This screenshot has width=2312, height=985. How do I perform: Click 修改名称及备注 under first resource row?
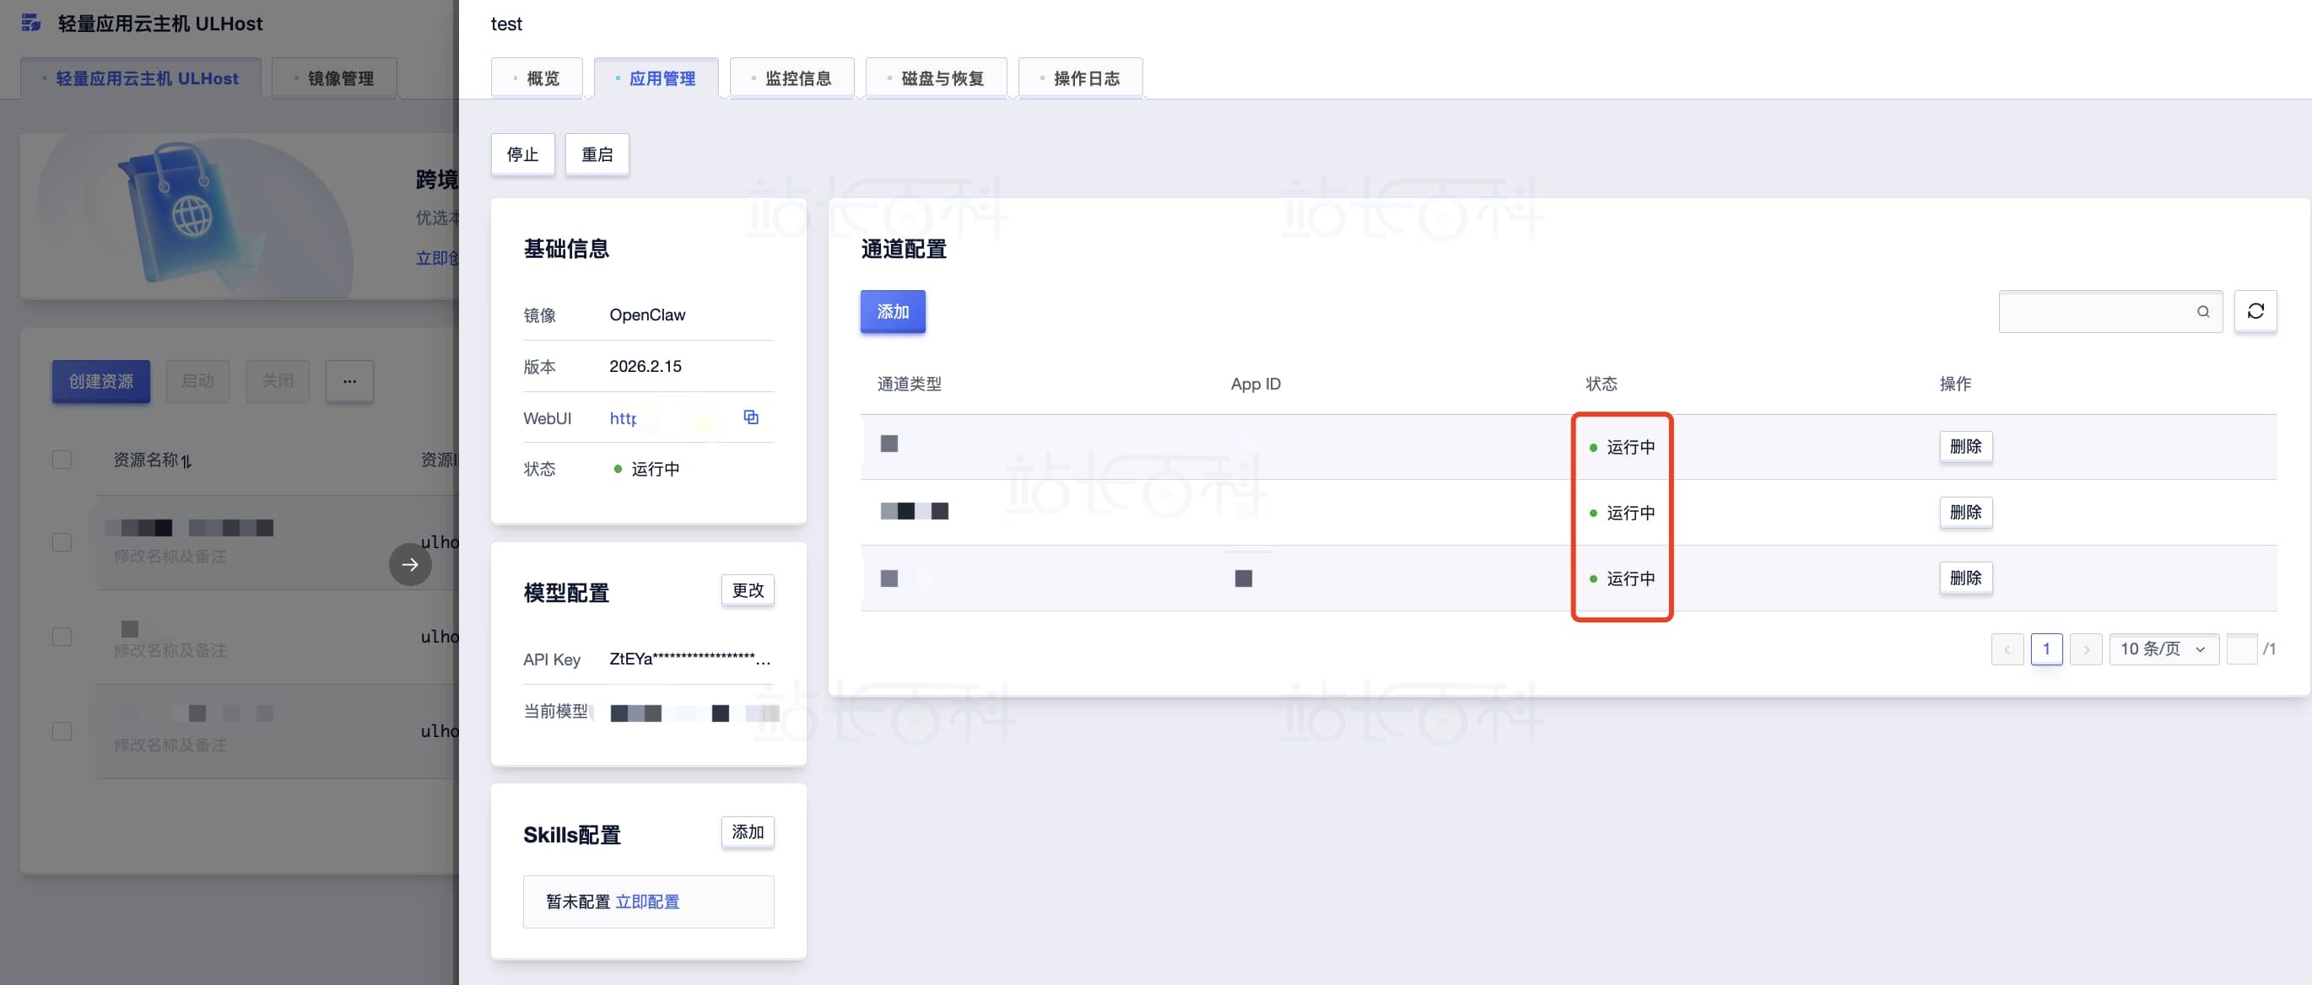point(170,557)
